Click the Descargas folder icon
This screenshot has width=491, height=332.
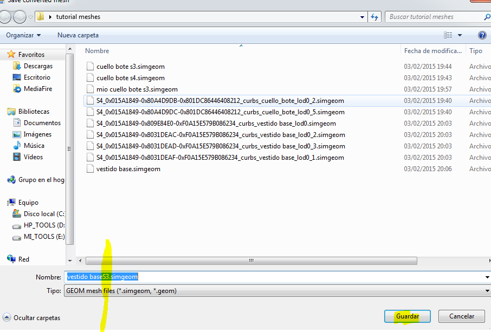point(17,66)
